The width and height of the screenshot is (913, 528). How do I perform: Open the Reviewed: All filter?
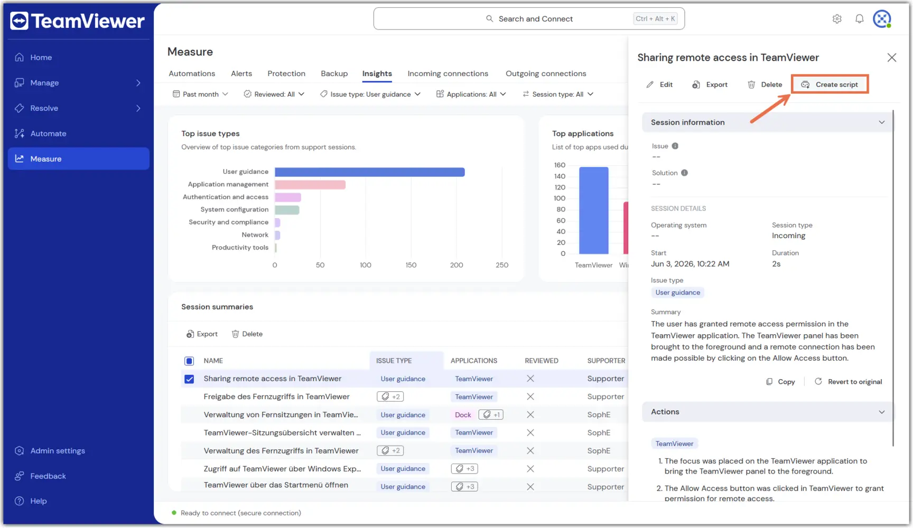click(x=274, y=94)
